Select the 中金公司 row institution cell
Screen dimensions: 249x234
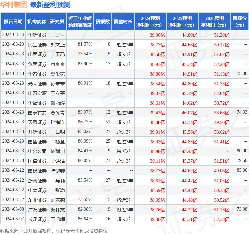[x=37, y=151]
